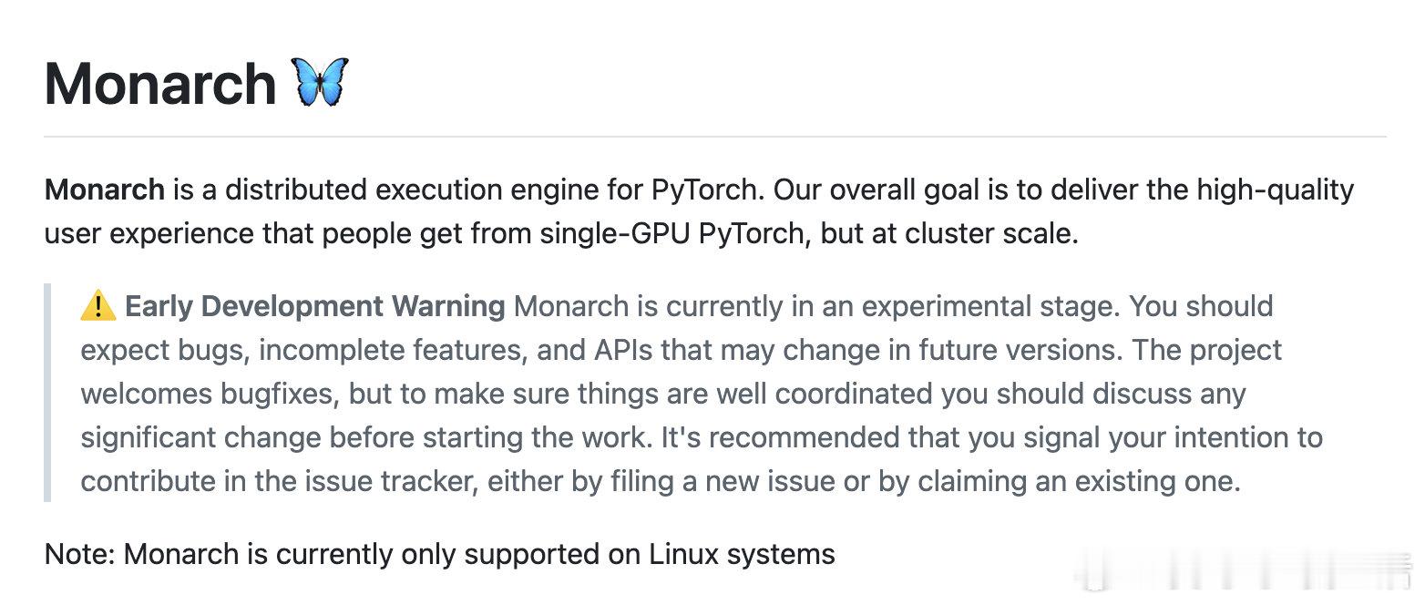
Task: Click the yellow warning triangle icon
Action: pyautogui.click(x=97, y=306)
